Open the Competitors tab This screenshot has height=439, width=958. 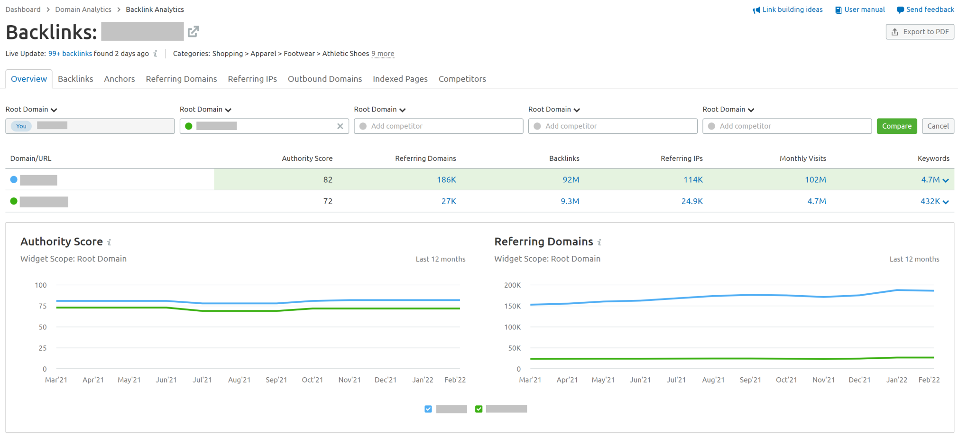tap(462, 79)
